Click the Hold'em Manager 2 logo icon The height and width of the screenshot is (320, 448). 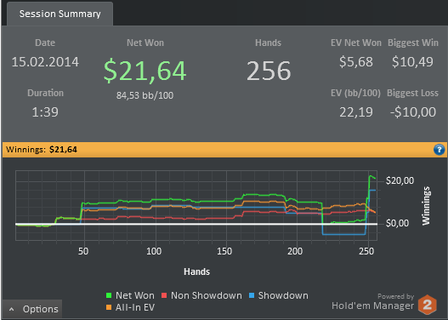coord(427,305)
